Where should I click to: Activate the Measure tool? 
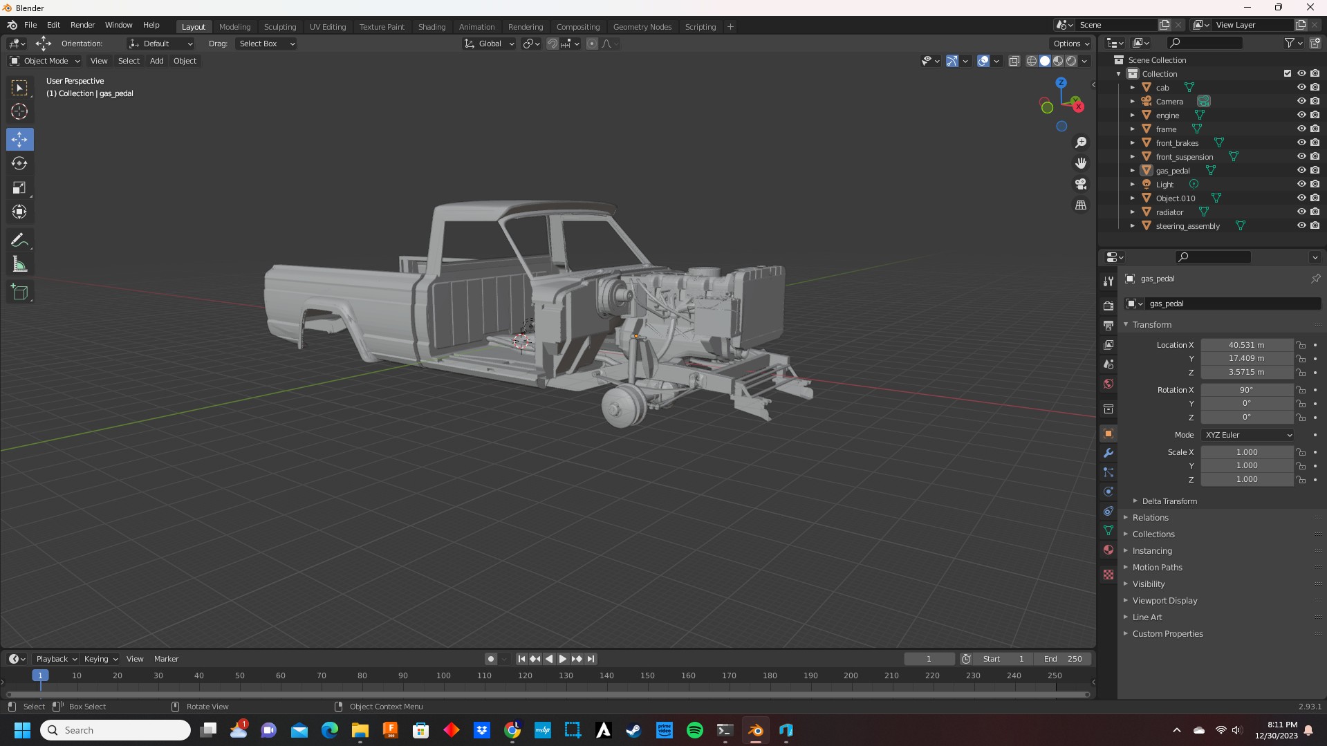(19, 265)
